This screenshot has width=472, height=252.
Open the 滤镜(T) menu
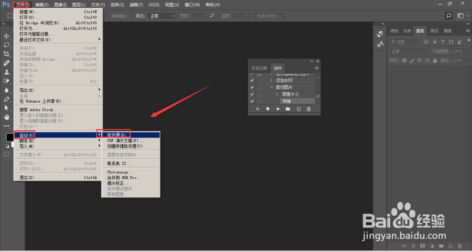point(136,5)
